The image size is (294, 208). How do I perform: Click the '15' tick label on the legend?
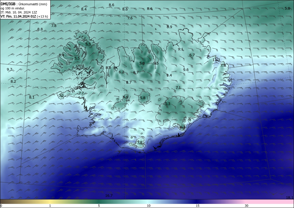[x=198, y=206]
